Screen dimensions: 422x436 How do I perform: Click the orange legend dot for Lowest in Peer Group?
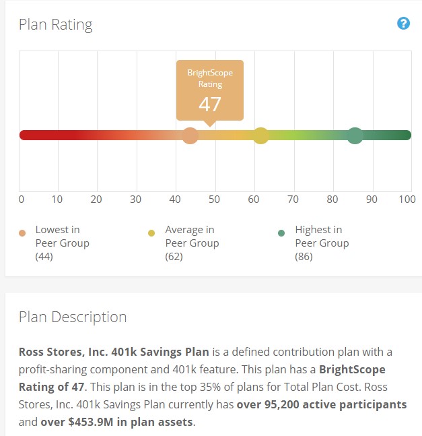pos(22,233)
